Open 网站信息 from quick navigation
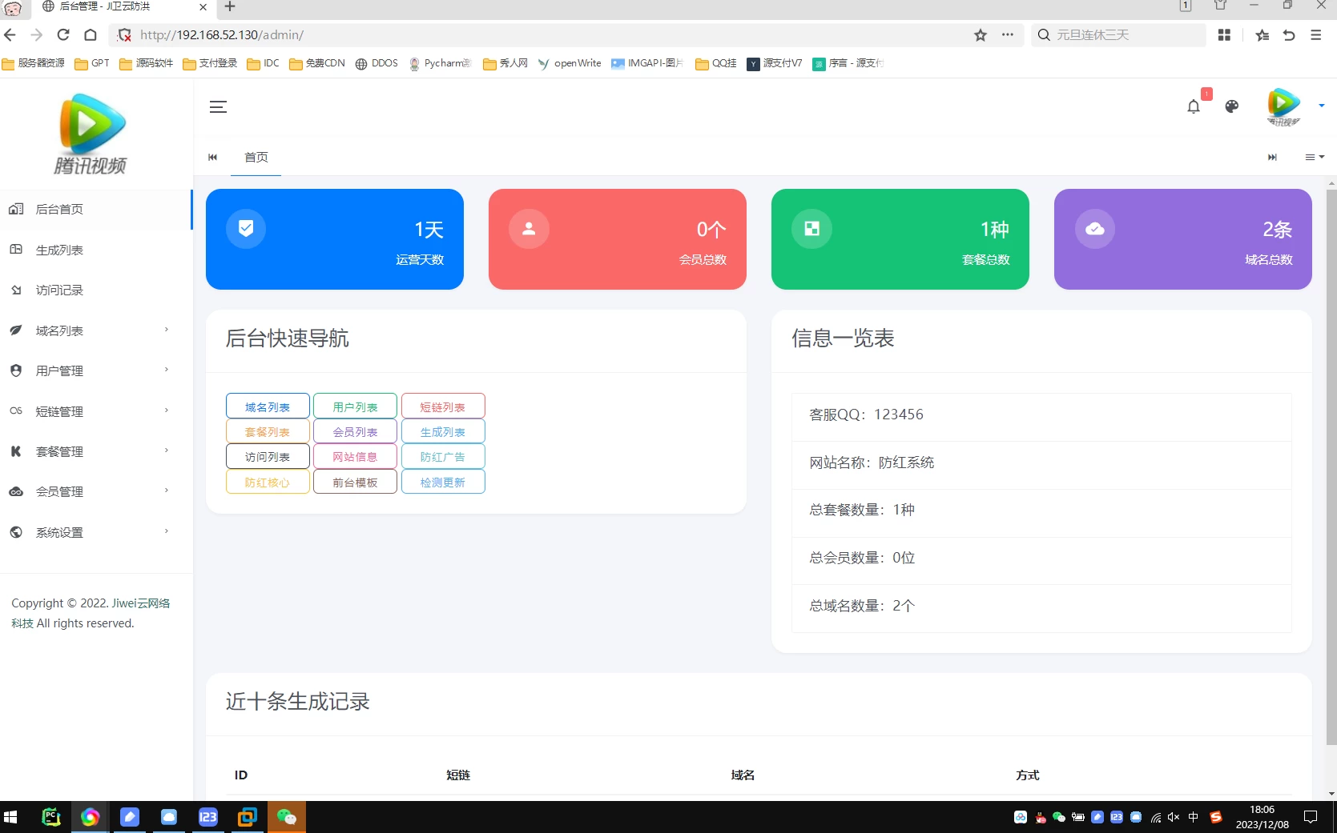 [355, 456]
